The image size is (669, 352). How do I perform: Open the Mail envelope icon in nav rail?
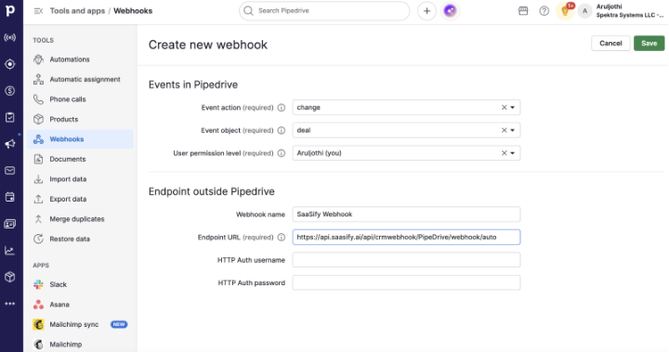tap(10, 171)
